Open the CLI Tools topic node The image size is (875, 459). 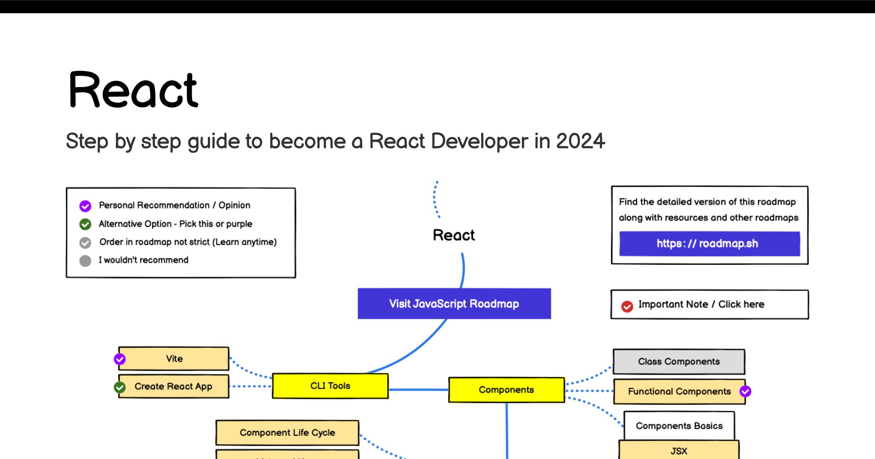330,386
